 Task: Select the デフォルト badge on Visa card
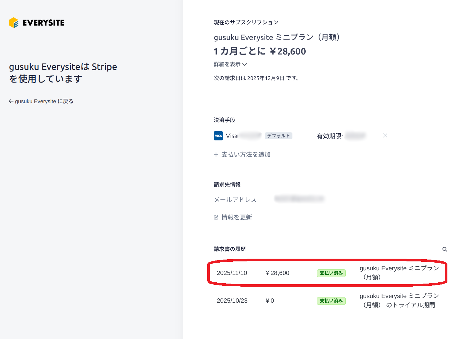pyautogui.click(x=278, y=136)
